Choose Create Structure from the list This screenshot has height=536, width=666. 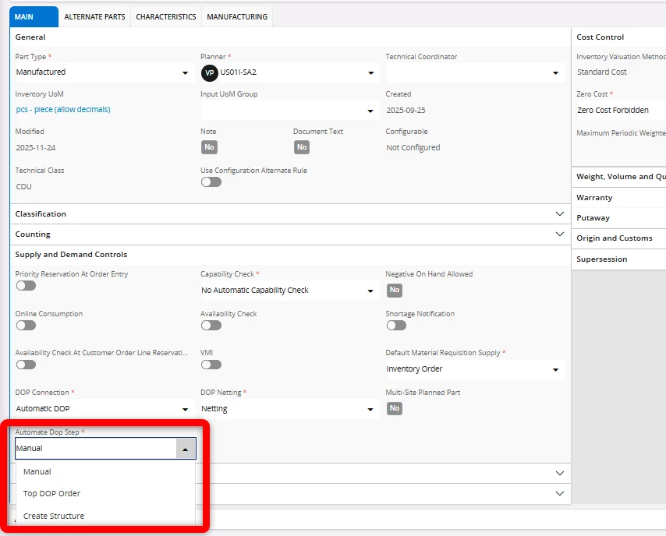(x=54, y=516)
